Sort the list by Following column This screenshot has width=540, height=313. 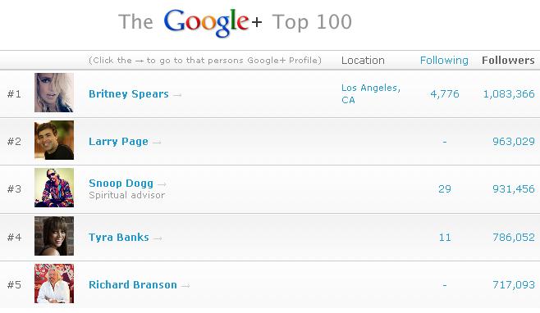click(x=444, y=61)
